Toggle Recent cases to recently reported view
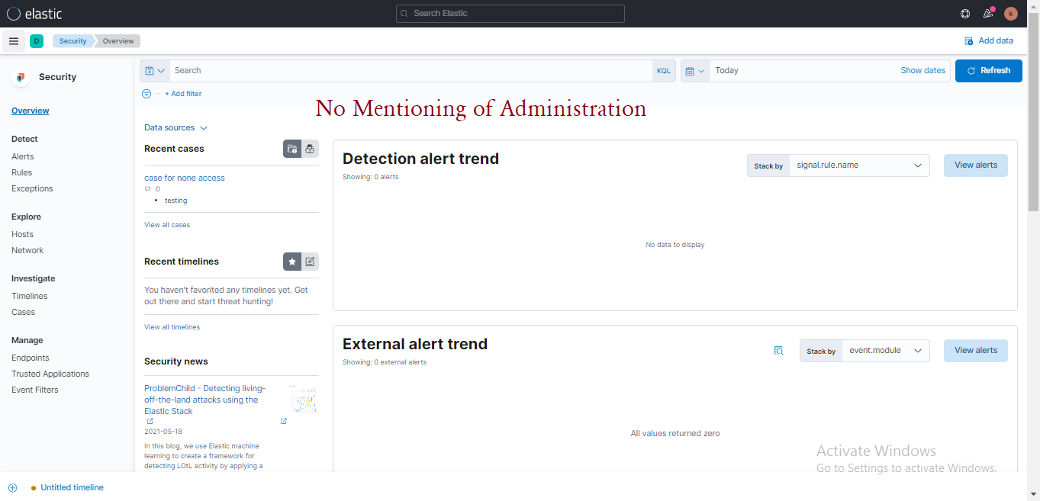 pos(310,149)
